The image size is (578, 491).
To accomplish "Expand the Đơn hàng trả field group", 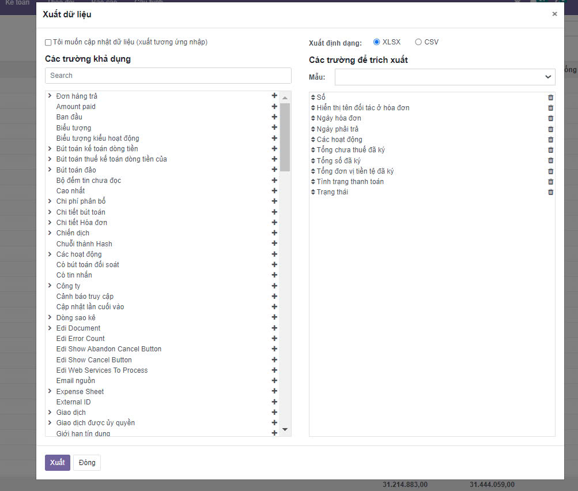I will [x=50, y=96].
